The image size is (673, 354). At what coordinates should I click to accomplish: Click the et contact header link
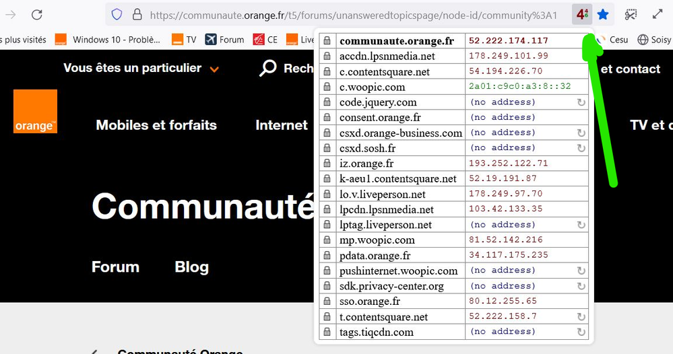[631, 69]
